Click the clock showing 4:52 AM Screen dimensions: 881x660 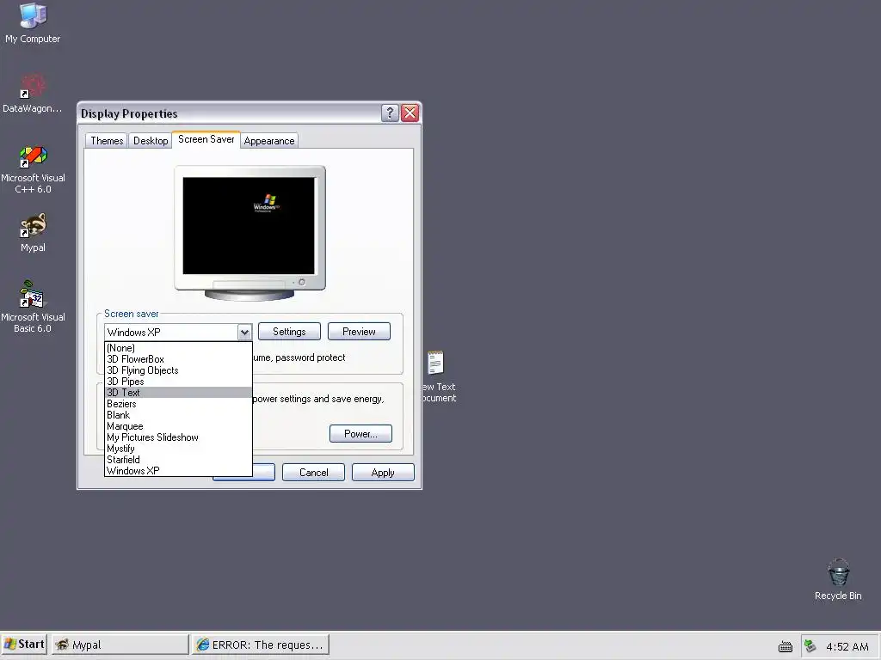pos(847,646)
